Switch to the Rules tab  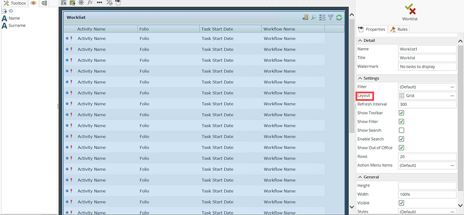(398, 30)
